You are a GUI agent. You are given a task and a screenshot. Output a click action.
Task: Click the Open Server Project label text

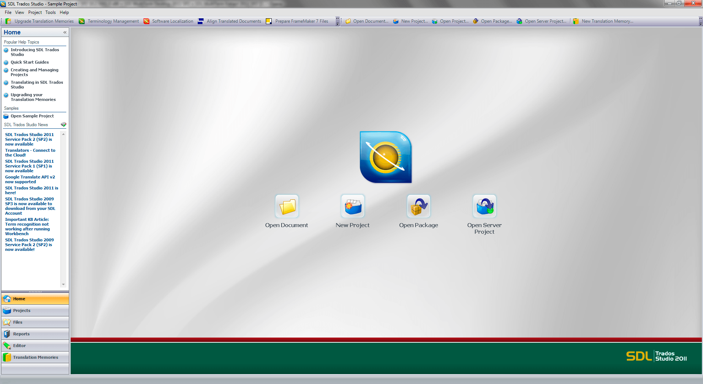[484, 229]
